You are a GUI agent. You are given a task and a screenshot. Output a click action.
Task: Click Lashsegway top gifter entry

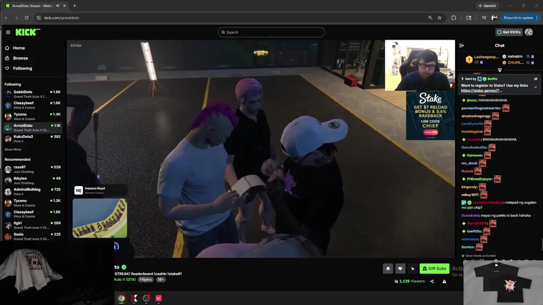pyautogui.click(x=482, y=59)
